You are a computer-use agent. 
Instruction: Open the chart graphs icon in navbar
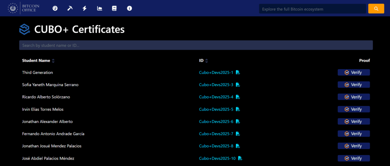pyautogui.click(x=99, y=8)
